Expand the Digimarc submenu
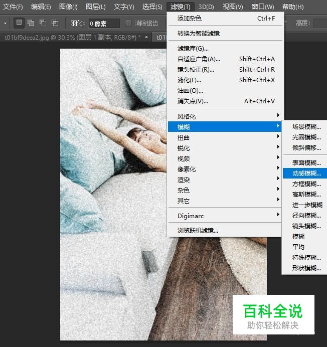327x347 pixels. pyautogui.click(x=225, y=216)
